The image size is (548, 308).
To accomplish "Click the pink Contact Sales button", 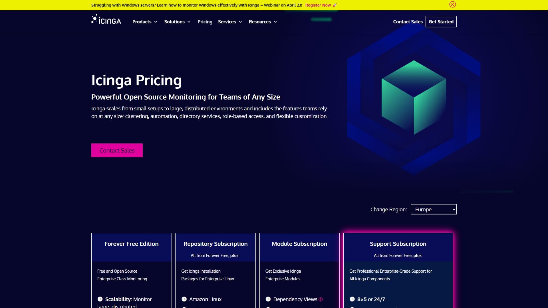I will 117,150.
